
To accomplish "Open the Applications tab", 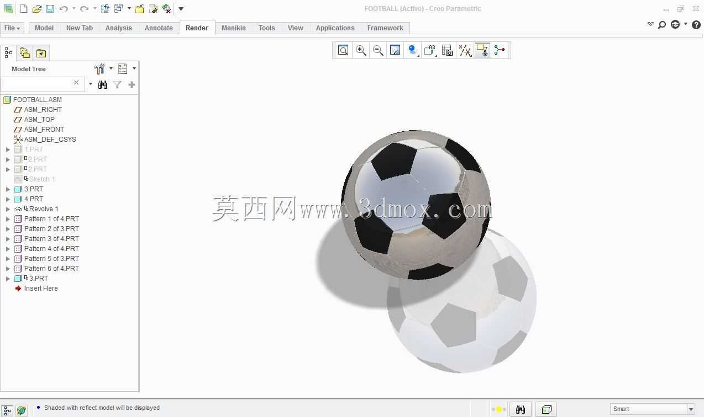I will (335, 28).
